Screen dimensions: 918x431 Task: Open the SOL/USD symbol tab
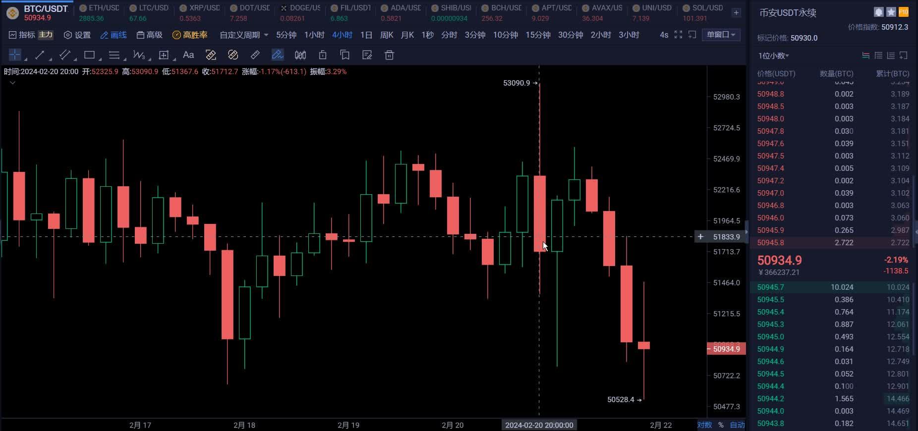point(702,13)
